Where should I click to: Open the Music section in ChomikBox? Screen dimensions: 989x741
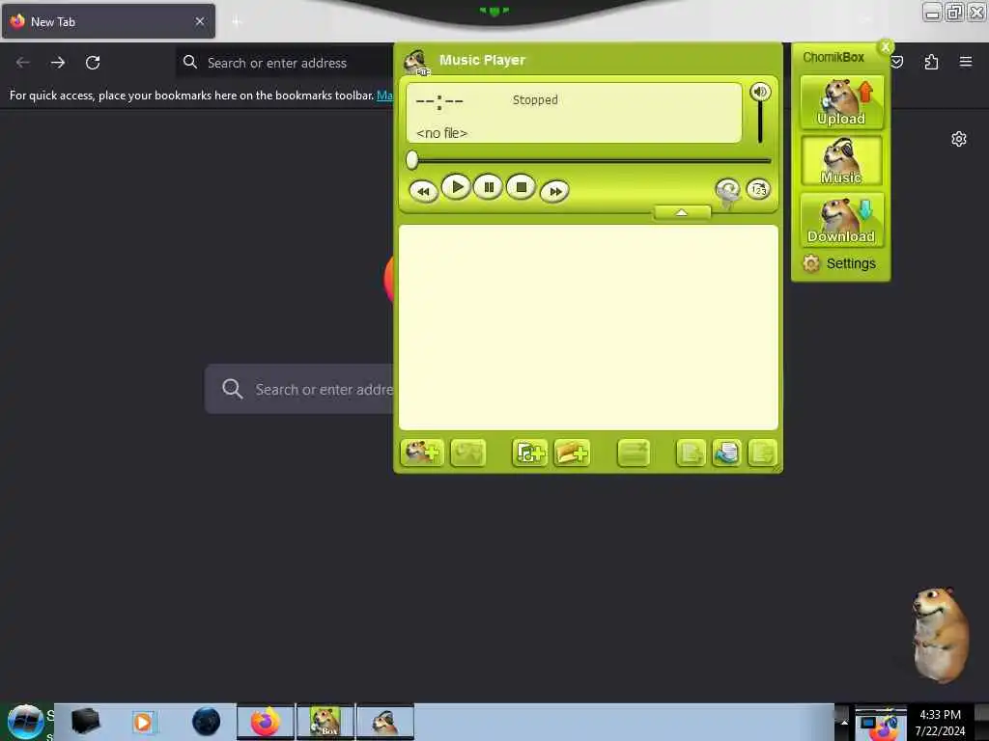tap(841, 161)
